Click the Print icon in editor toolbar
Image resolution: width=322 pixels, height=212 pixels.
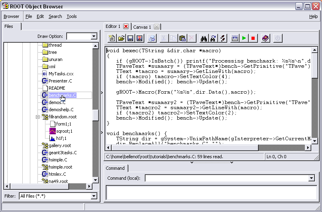[x=151, y=38]
